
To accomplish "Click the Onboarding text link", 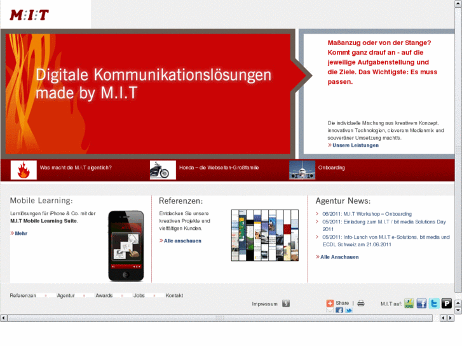I will [331, 168].
